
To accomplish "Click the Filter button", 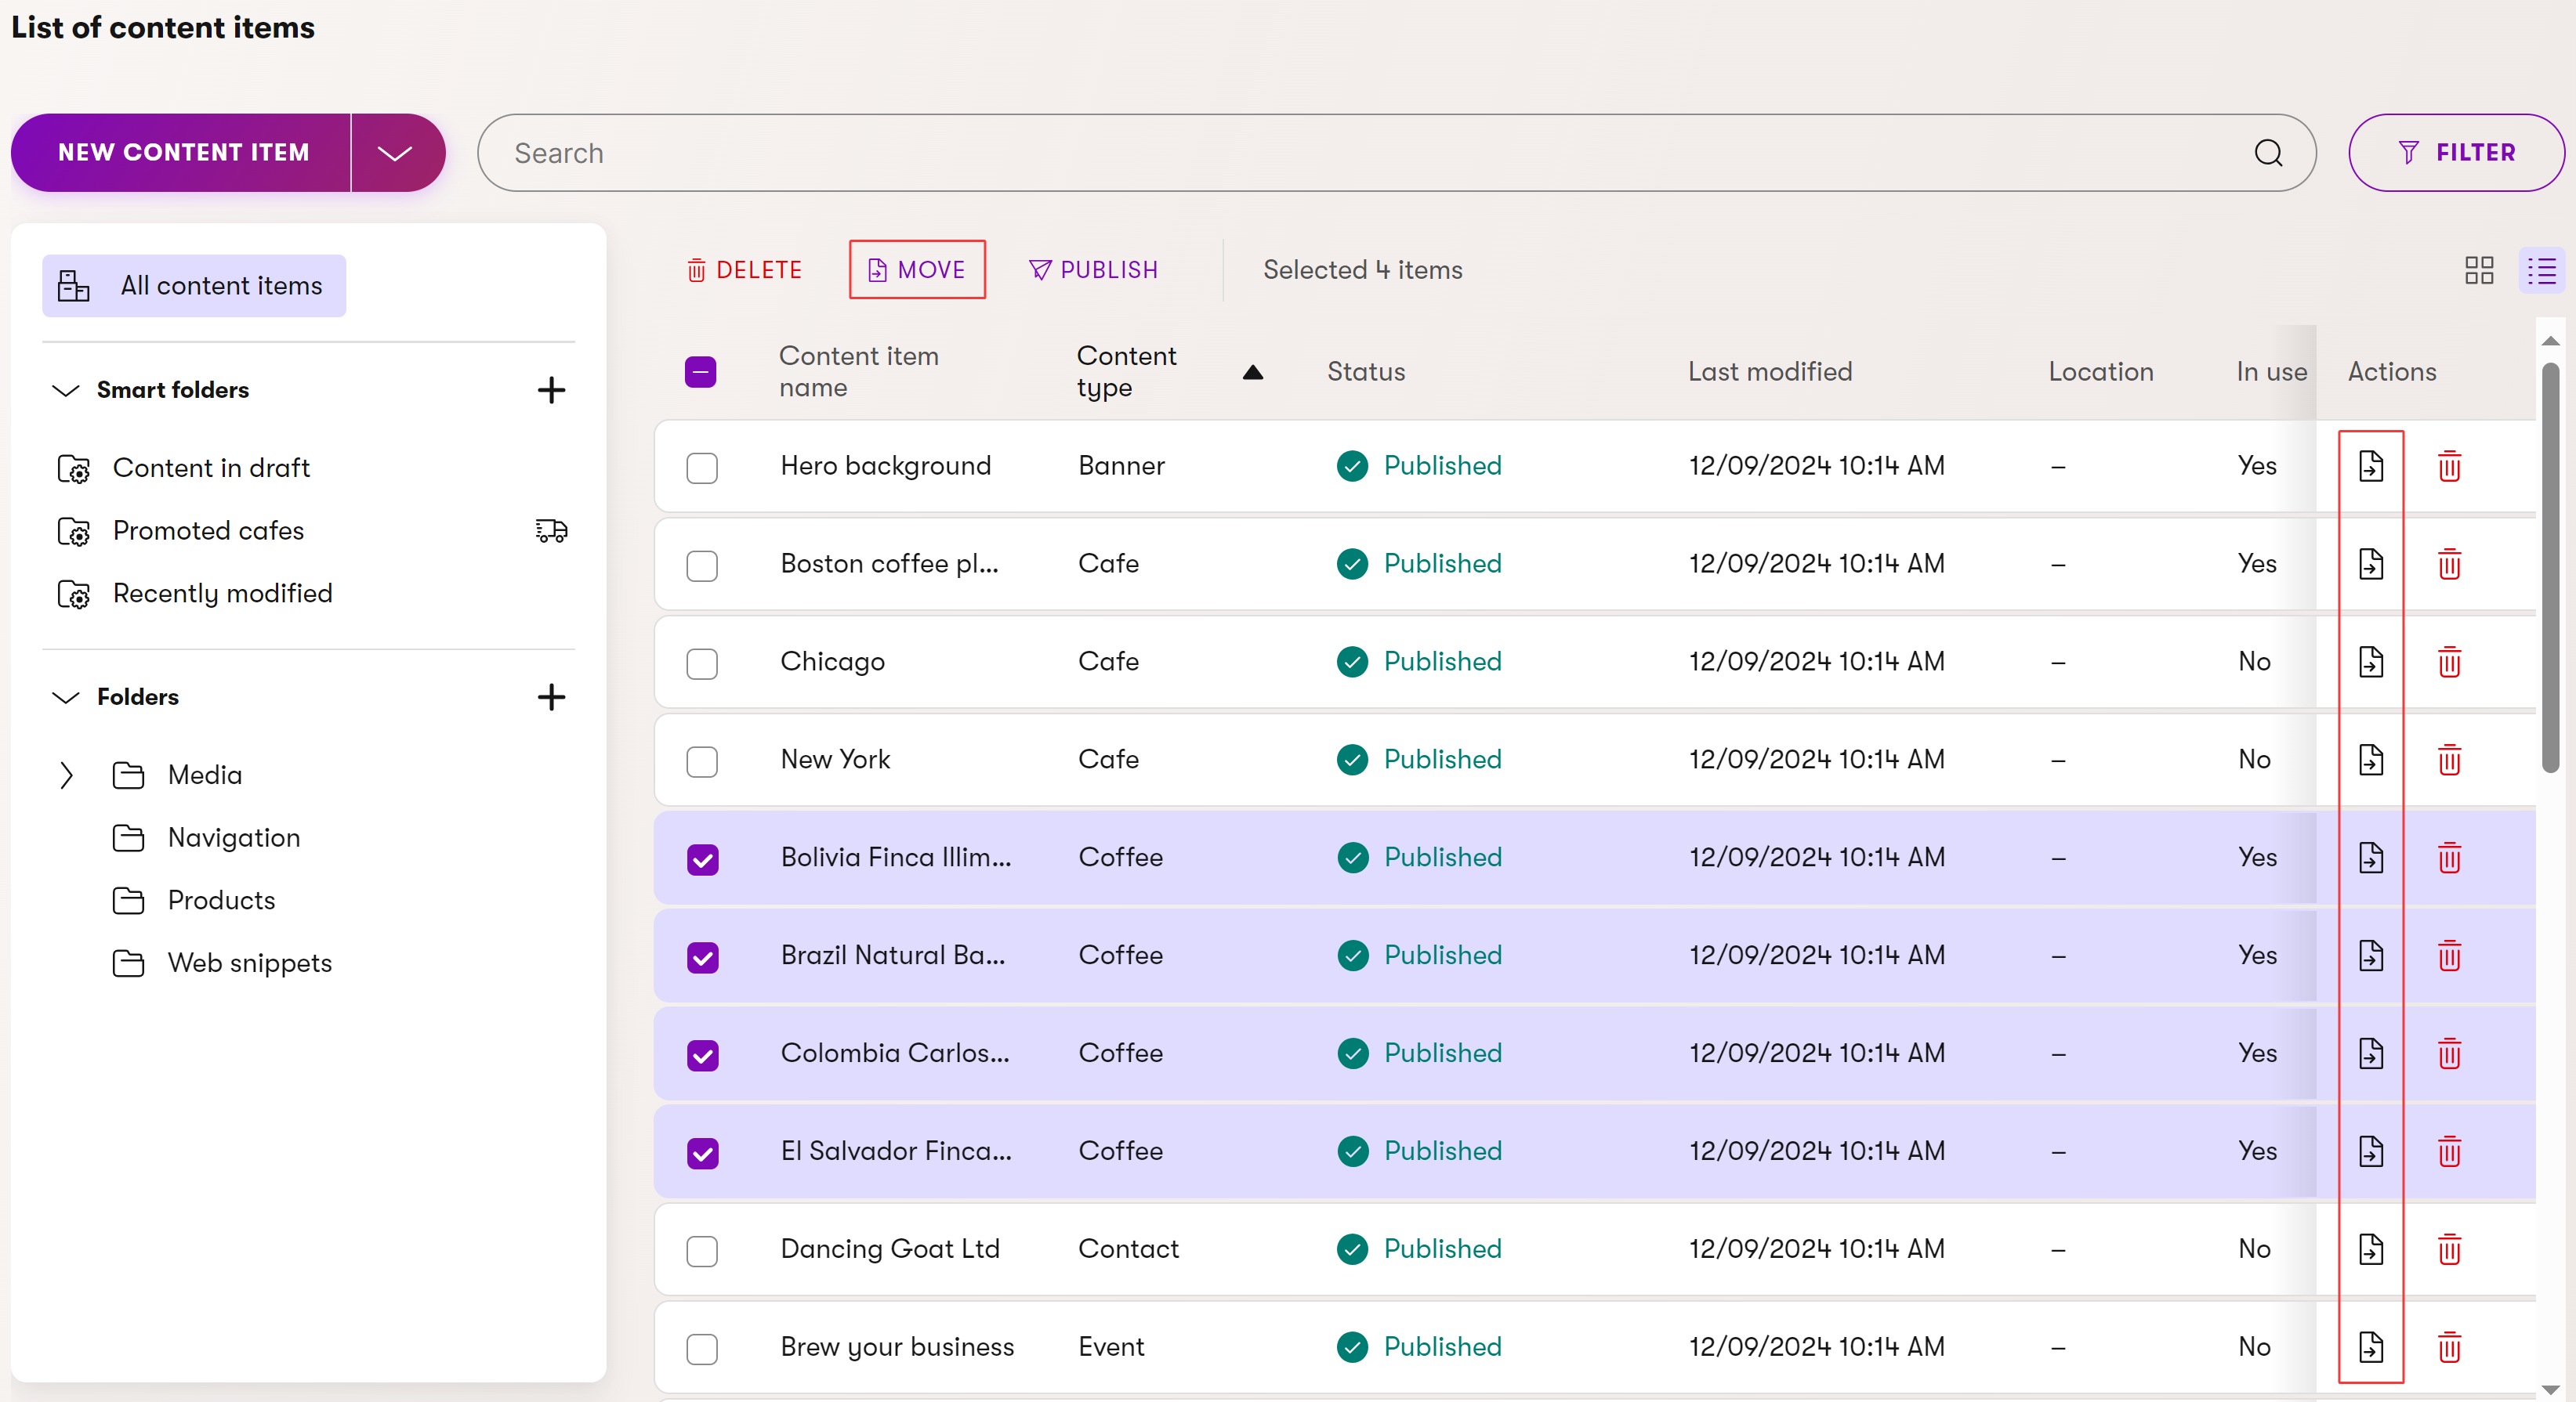I will pyautogui.click(x=2455, y=153).
